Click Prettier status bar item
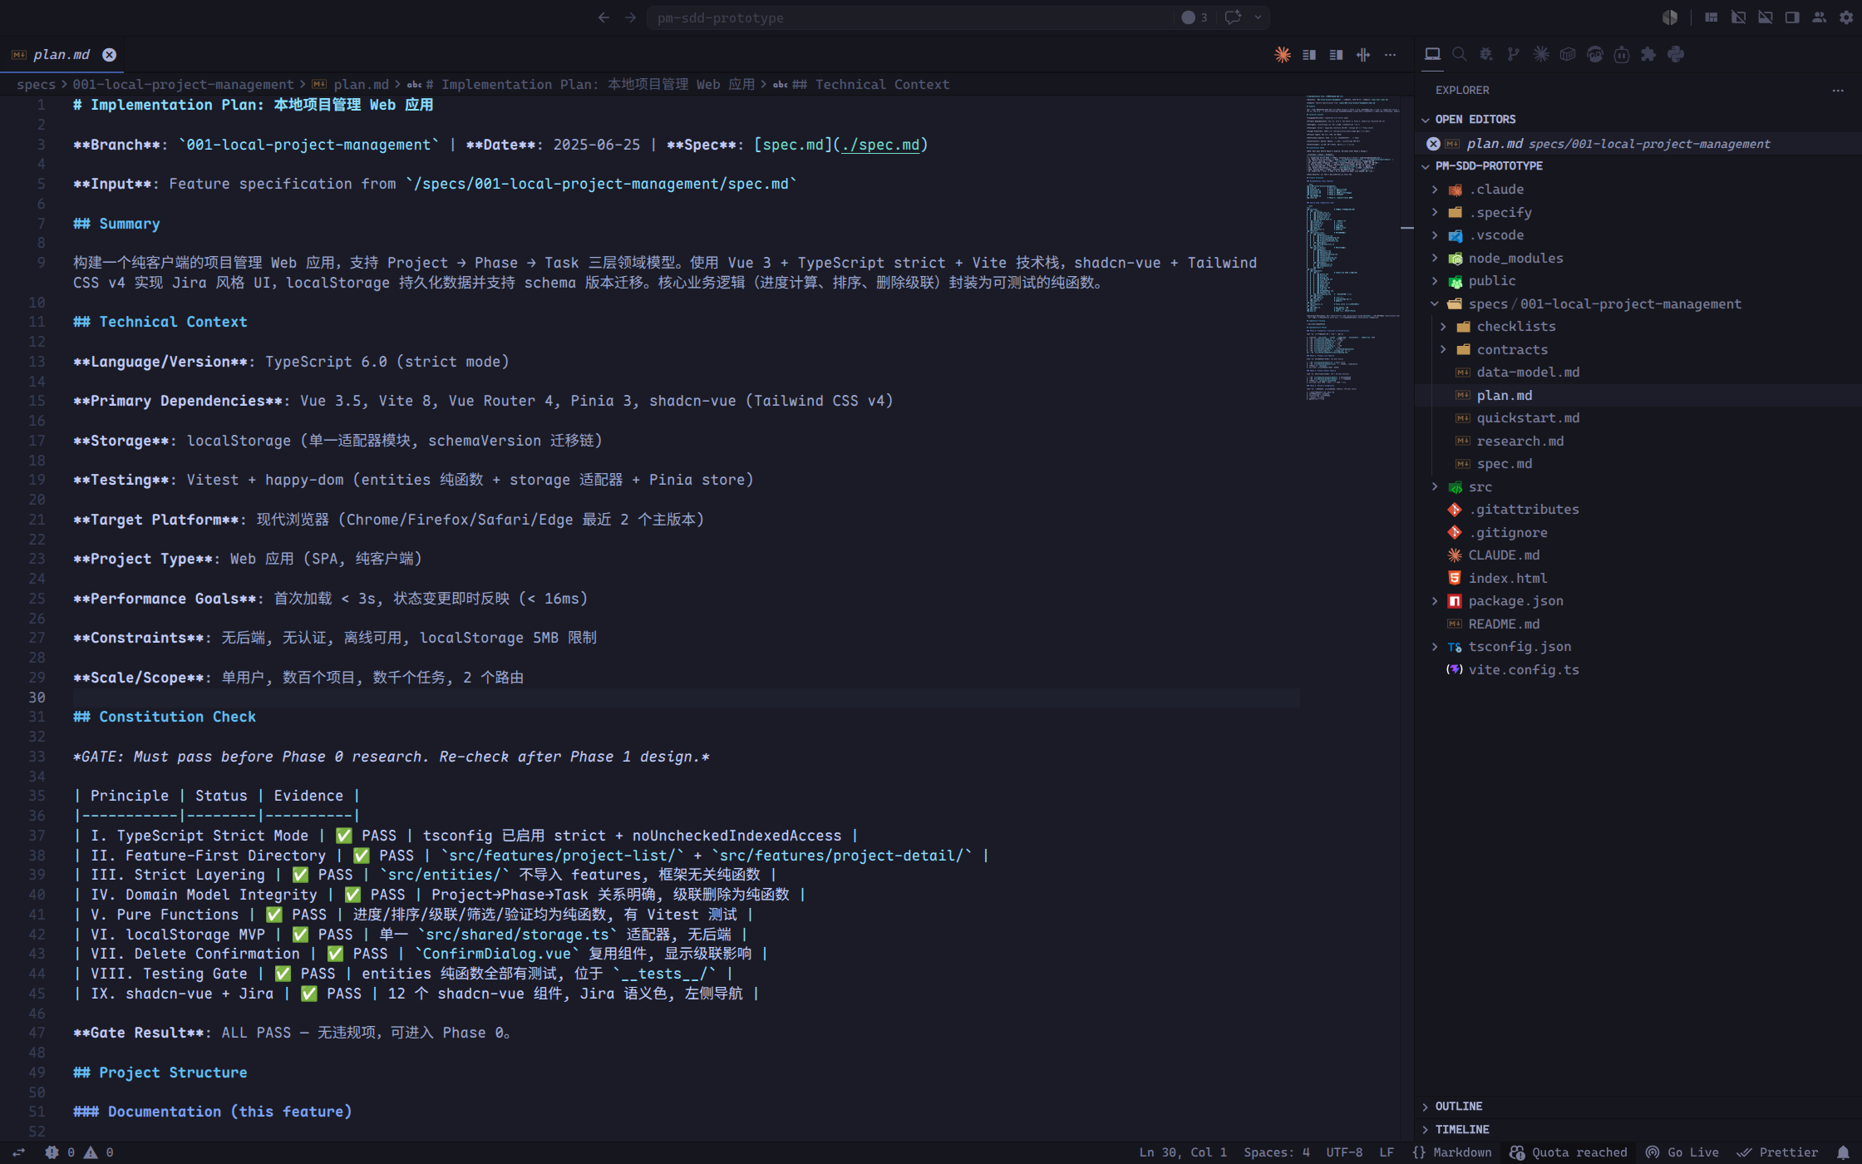This screenshot has height=1164, width=1862. [x=1778, y=1152]
